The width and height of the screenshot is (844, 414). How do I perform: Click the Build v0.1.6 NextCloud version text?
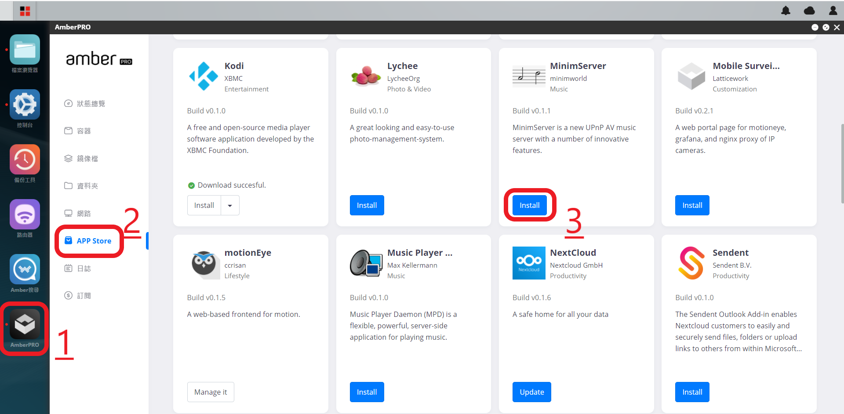[x=532, y=298]
